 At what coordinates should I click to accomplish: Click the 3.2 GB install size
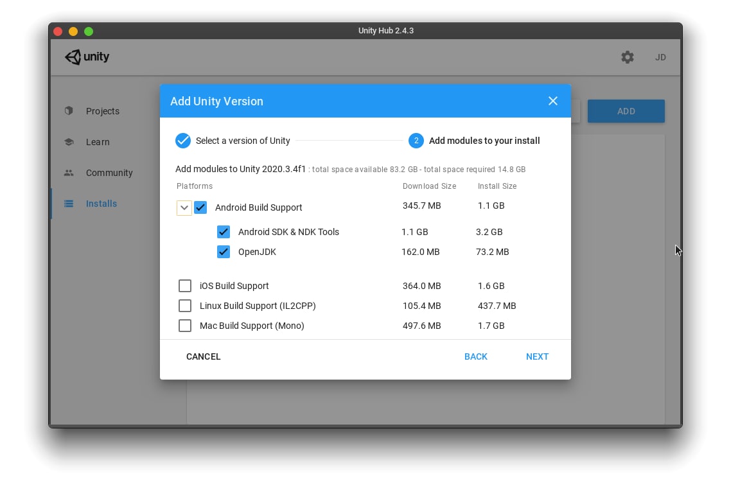coord(489,232)
